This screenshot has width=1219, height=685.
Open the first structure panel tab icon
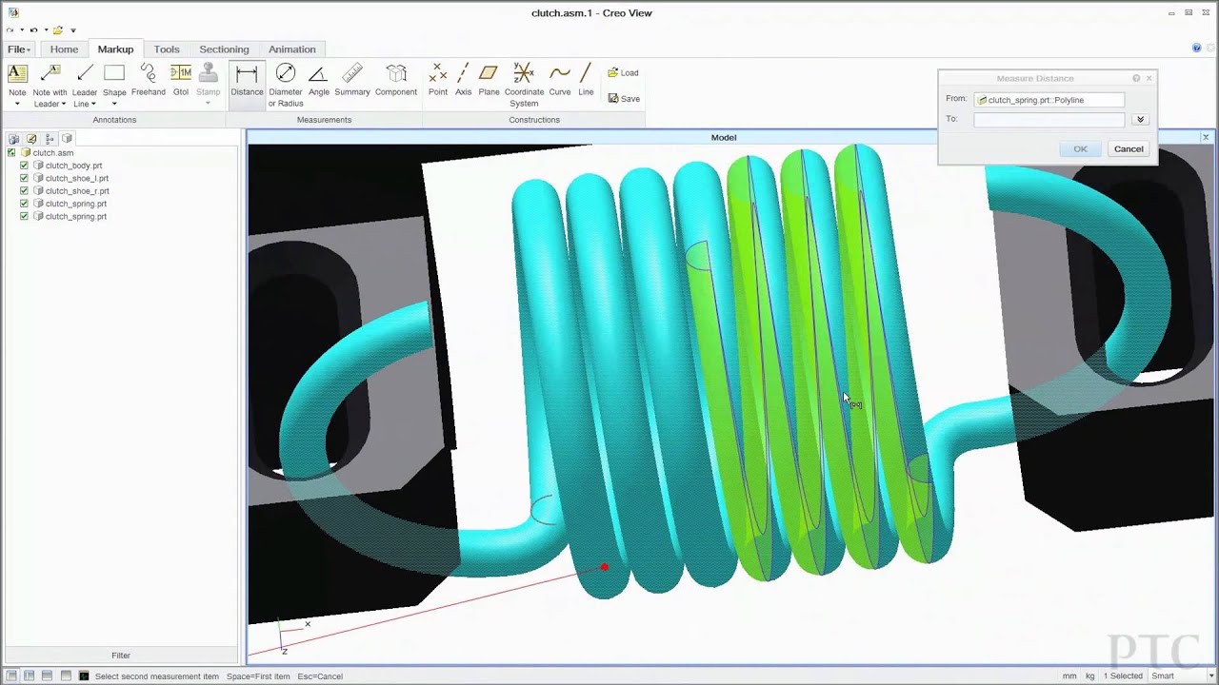[x=14, y=139]
